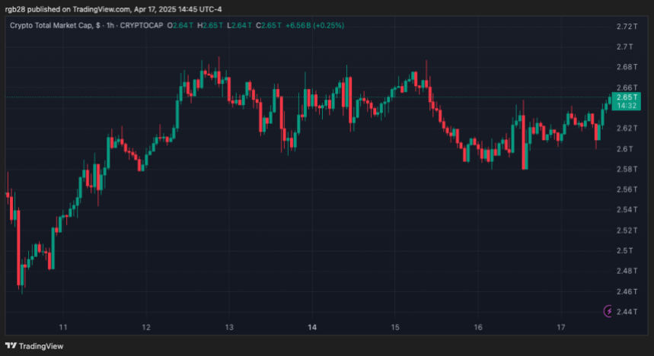
Task: Click the green 2.65T current price label
Action: tap(626, 97)
